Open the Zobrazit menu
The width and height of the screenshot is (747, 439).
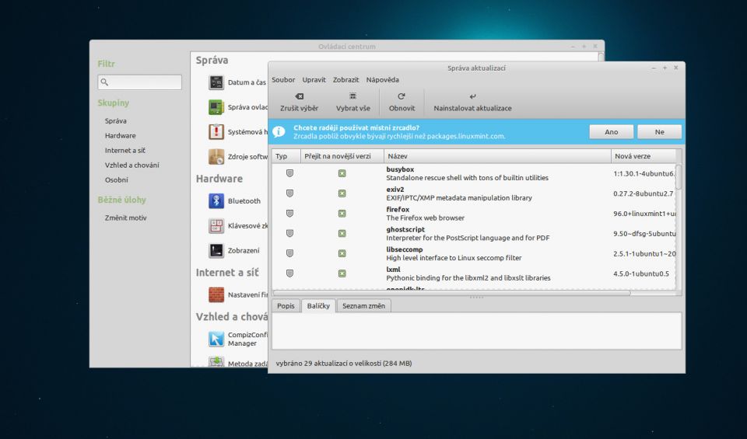pos(345,80)
